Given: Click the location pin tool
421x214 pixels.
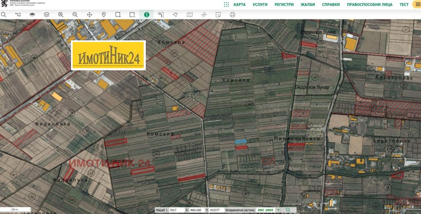Looking at the screenshot, I should (x=104, y=15).
